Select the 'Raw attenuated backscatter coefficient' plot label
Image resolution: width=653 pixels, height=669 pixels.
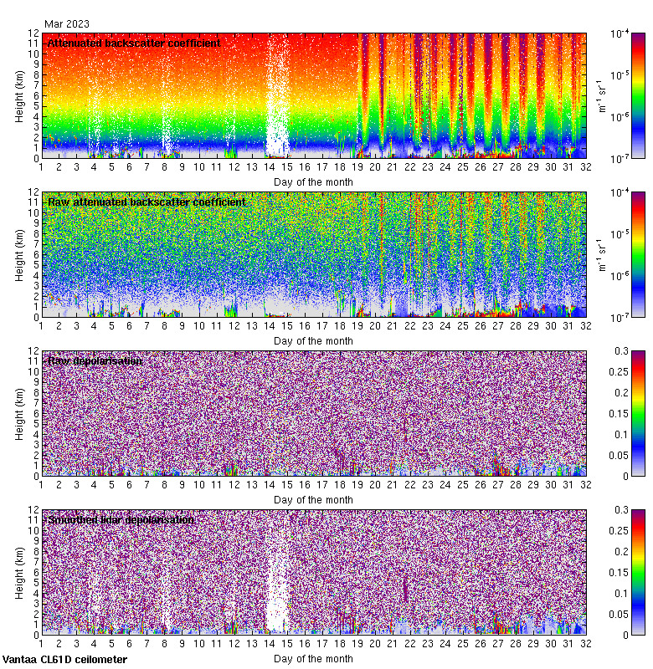click(x=147, y=202)
